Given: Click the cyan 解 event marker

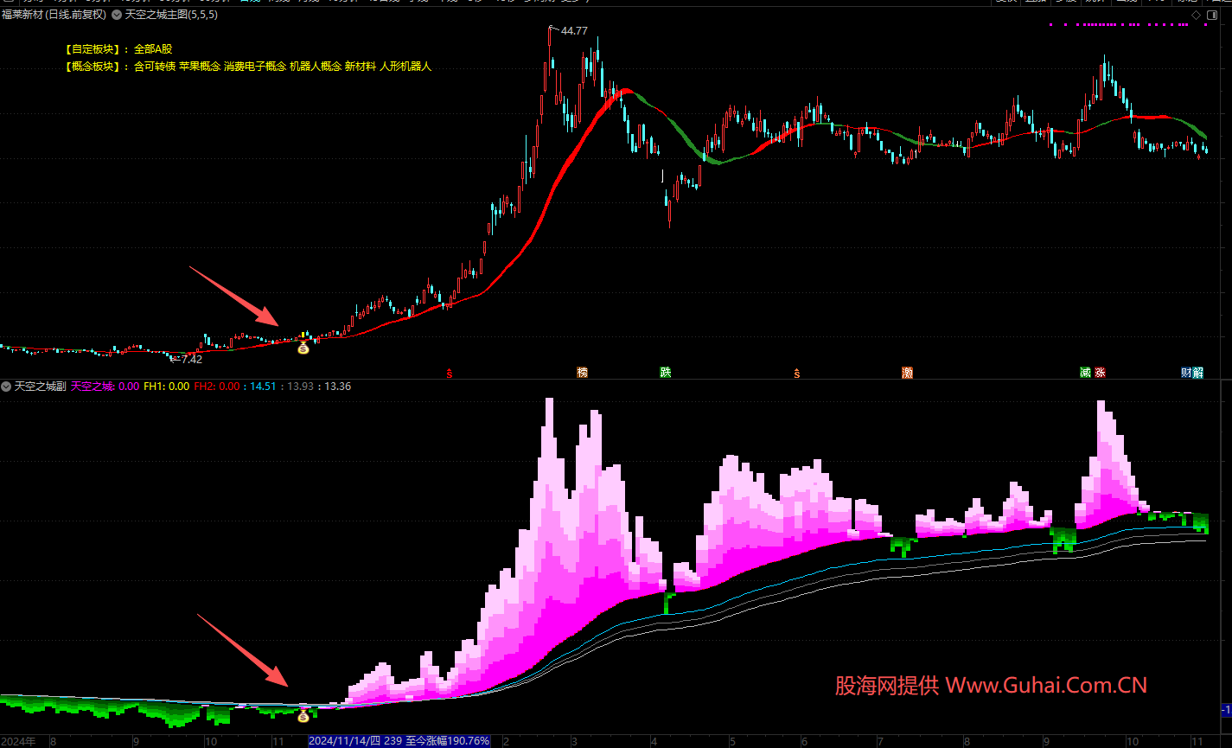Looking at the screenshot, I should coord(1197,373).
